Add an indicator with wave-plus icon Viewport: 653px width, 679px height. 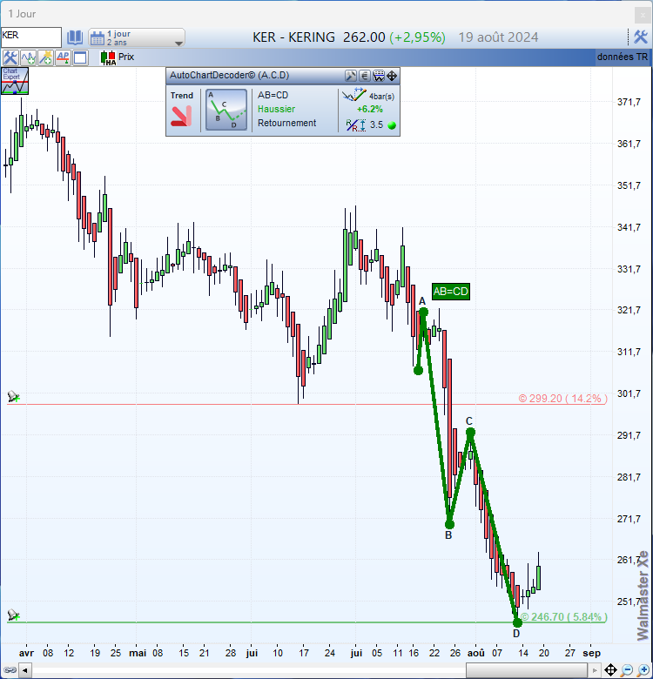click(28, 57)
